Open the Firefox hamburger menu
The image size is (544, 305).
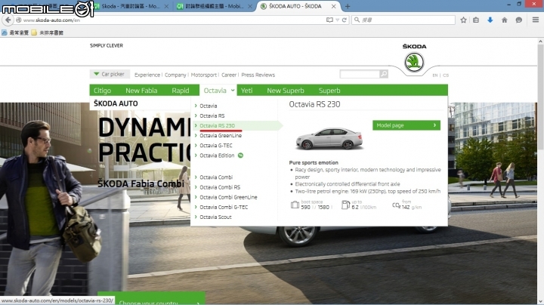click(x=536, y=20)
